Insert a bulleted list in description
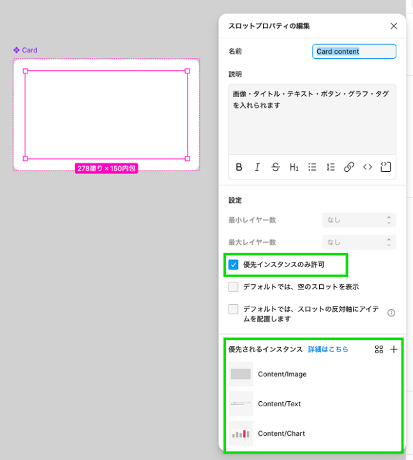Screen dimensions: 413x460 coord(312,167)
